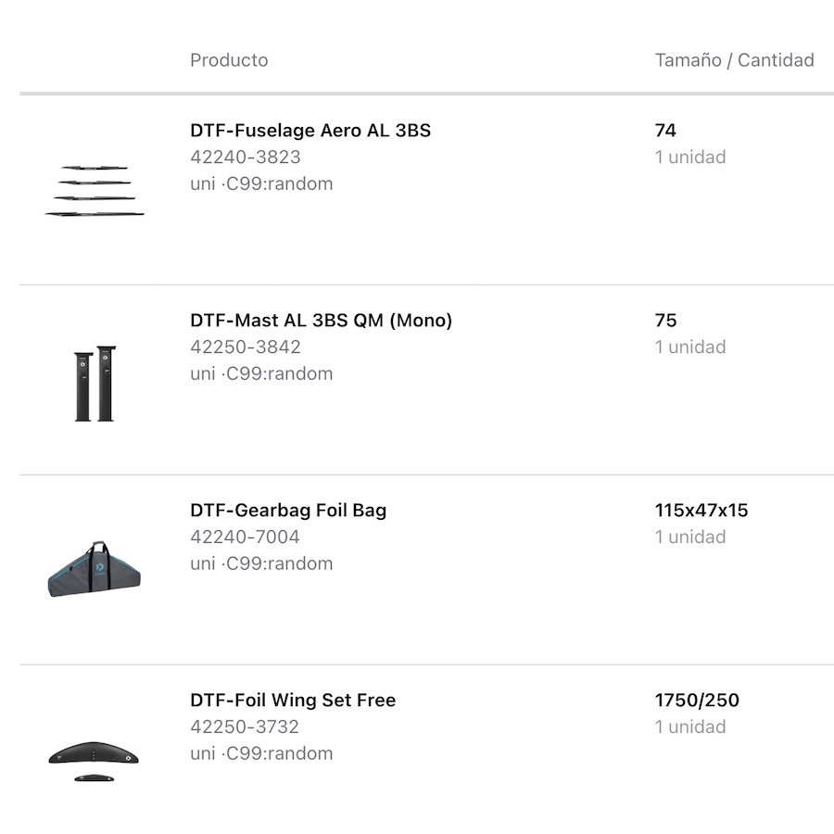The image size is (834, 834).
Task: Select product code 42250-3732
Action: [245, 727]
